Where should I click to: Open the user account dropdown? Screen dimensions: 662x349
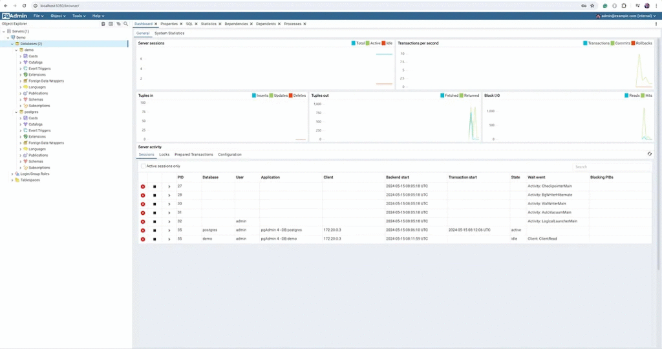point(626,16)
